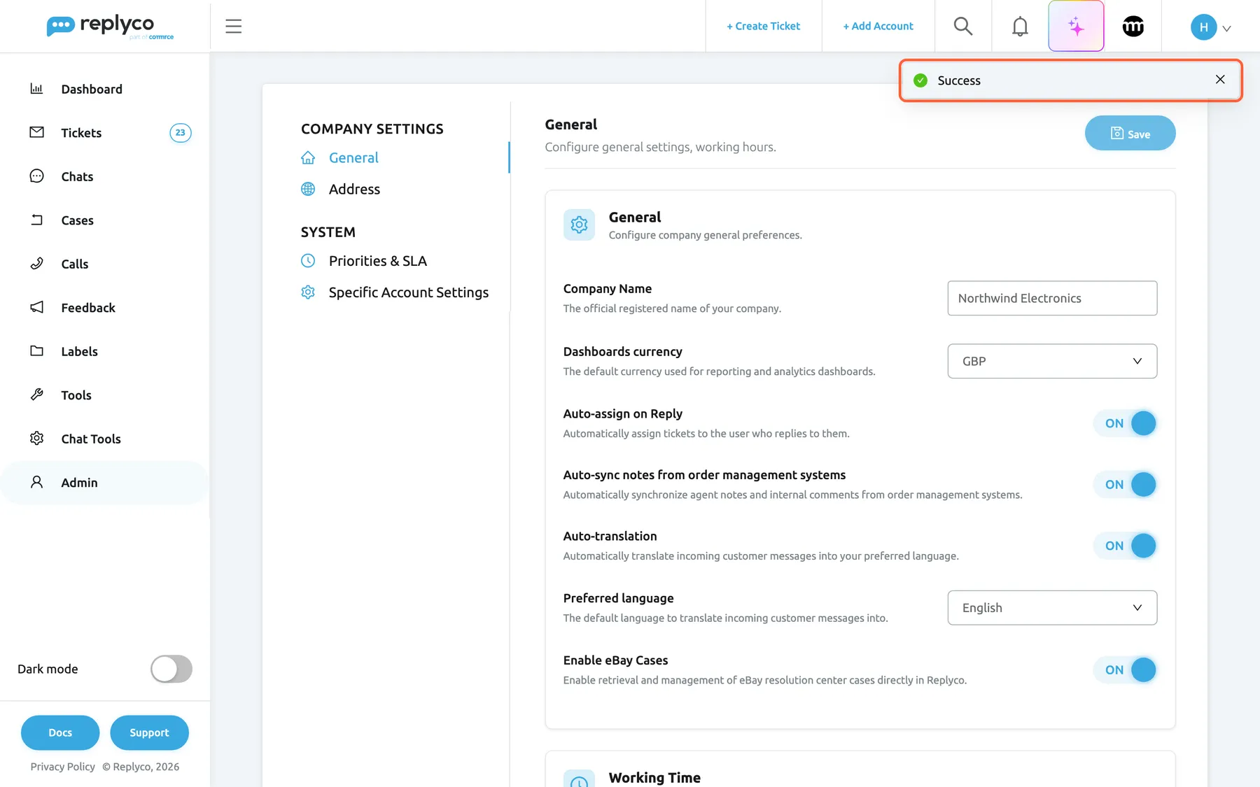Click the Cases icon in sidebar

pos(37,220)
